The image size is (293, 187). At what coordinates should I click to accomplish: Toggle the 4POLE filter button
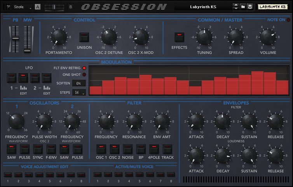click(x=154, y=149)
